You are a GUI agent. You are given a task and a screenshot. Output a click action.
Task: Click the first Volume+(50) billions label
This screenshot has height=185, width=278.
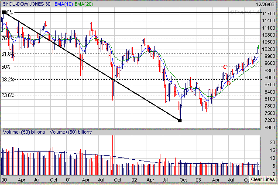coord(24,131)
